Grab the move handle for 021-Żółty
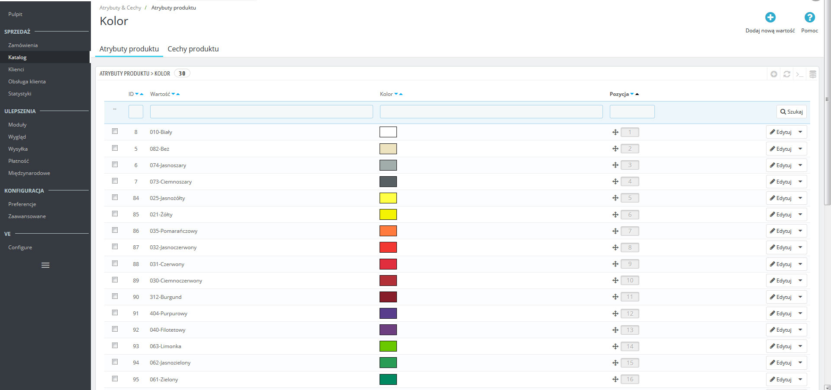Image resolution: width=831 pixels, height=390 pixels. click(615, 215)
